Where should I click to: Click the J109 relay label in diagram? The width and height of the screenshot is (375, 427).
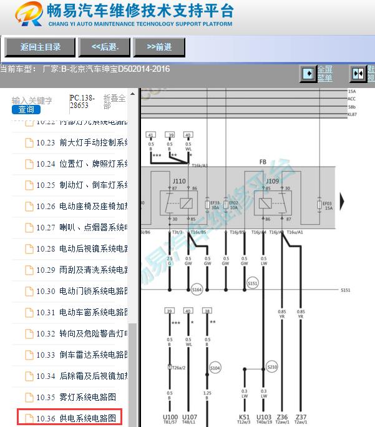[273, 181]
